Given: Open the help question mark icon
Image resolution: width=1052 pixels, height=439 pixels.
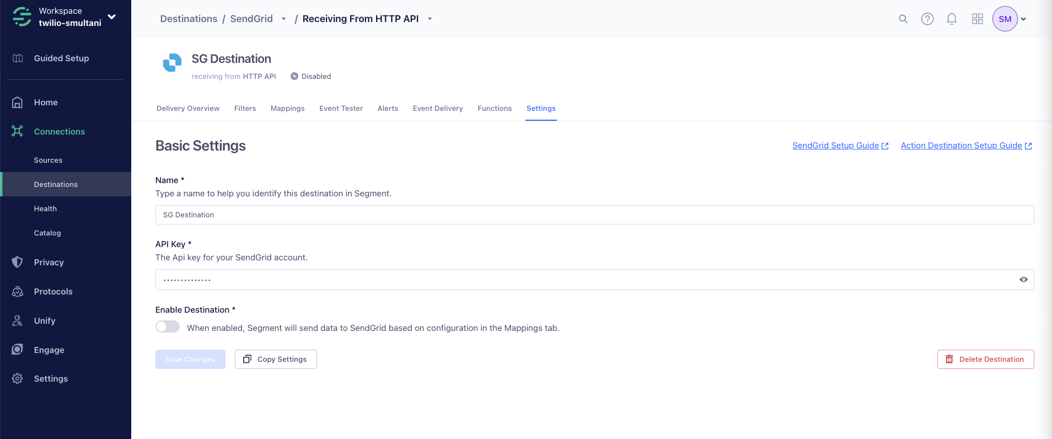Looking at the screenshot, I should [927, 19].
